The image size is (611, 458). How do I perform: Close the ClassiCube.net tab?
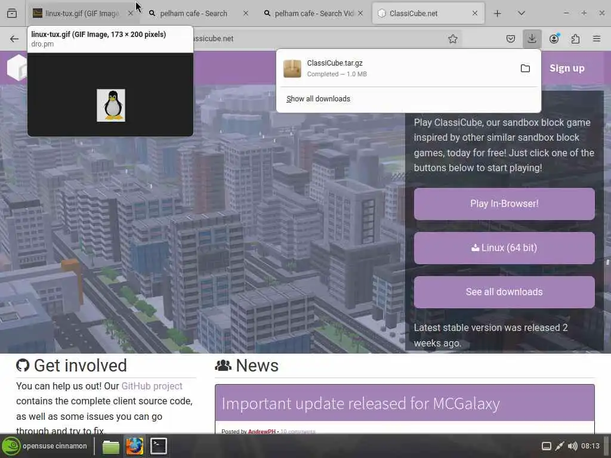(474, 13)
